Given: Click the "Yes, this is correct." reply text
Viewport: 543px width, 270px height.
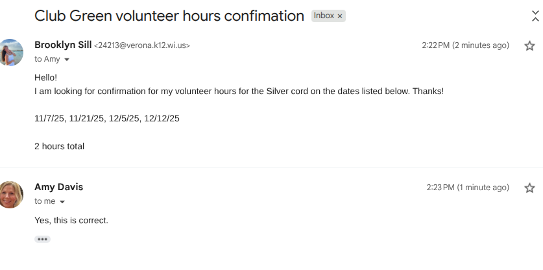Looking at the screenshot, I should pyautogui.click(x=71, y=221).
